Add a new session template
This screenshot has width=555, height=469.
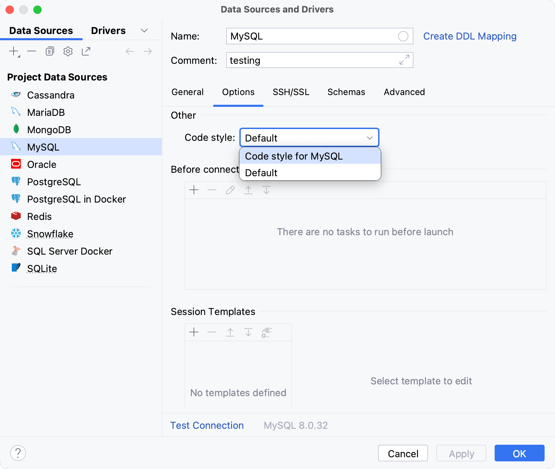click(194, 332)
